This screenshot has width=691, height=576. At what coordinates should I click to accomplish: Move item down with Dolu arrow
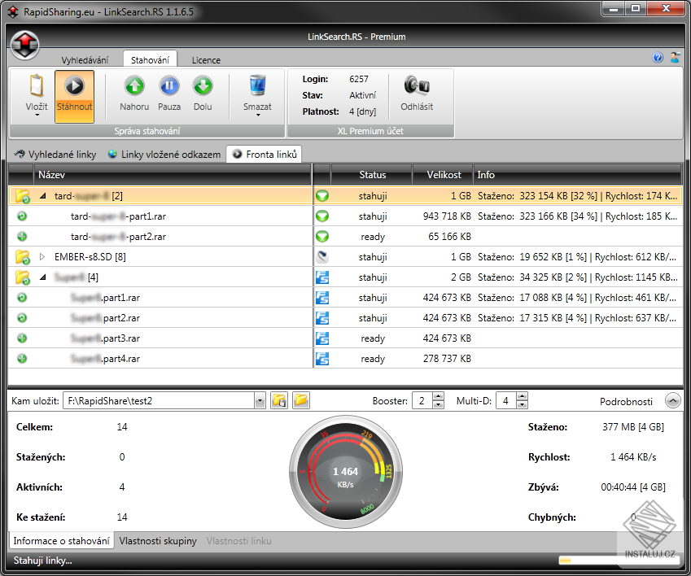(x=203, y=86)
